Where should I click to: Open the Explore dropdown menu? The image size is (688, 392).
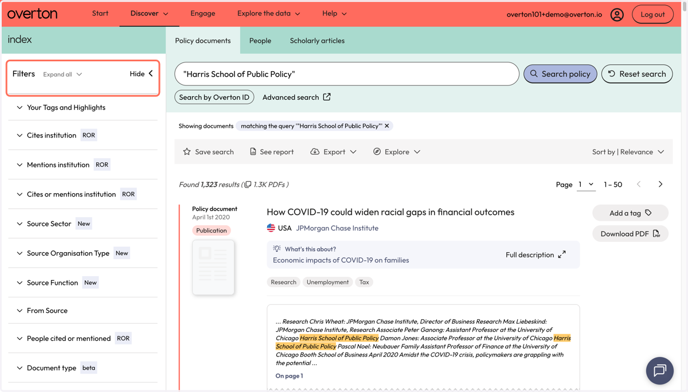397,152
